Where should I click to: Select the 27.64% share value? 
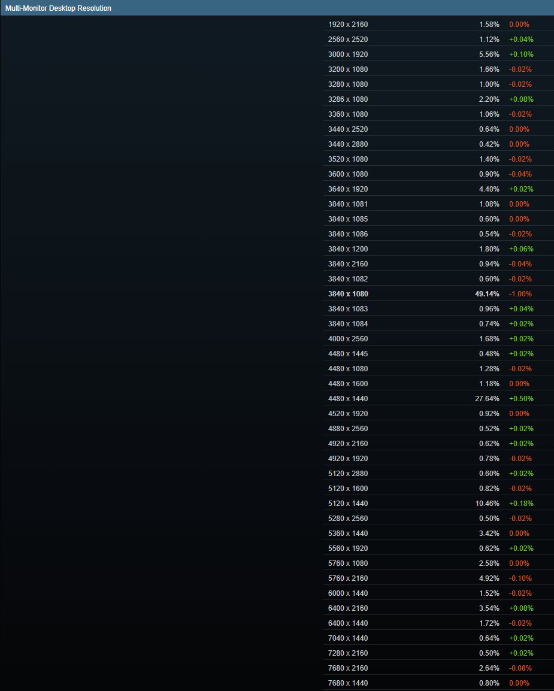(487, 399)
